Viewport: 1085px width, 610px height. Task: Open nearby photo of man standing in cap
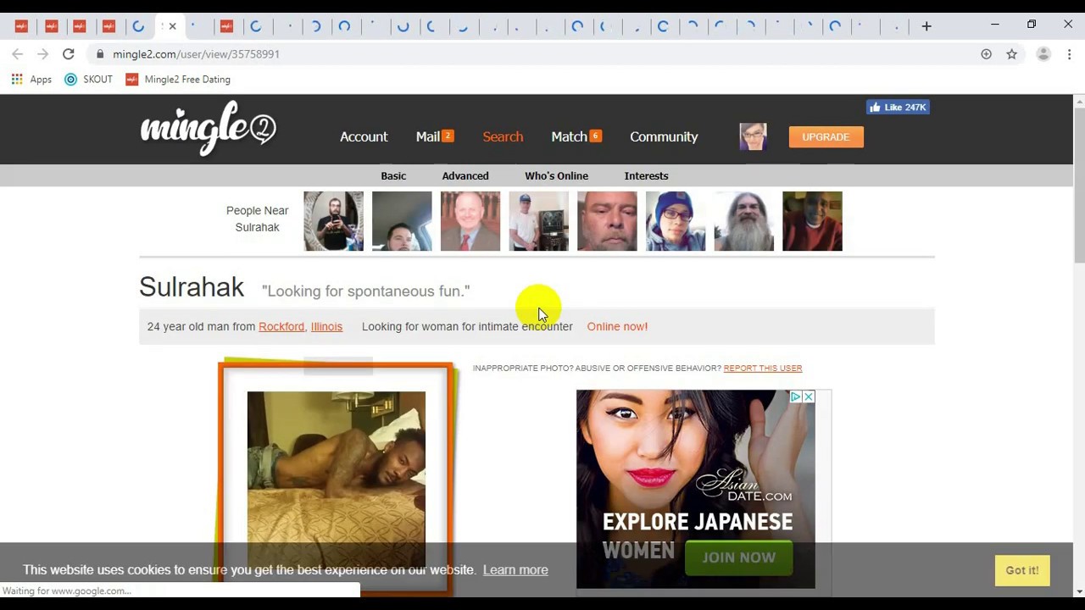[x=538, y=221]
